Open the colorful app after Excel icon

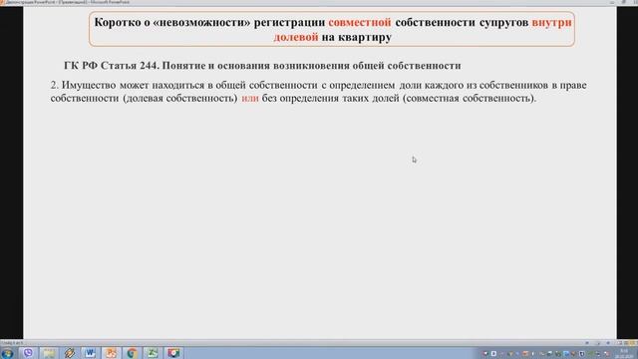point(173,353)
